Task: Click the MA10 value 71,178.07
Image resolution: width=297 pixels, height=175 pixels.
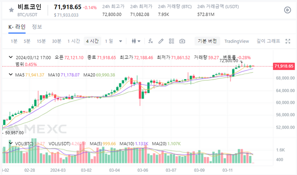Action: [70, 75]
